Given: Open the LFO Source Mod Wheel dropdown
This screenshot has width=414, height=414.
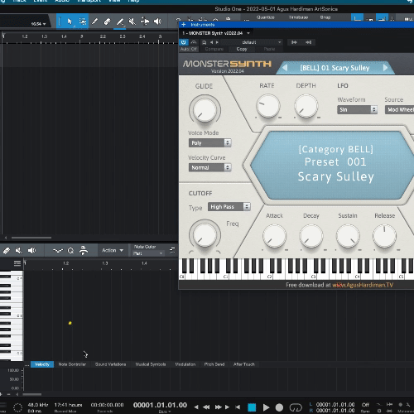Looking at the screenshot, I should [x=399, y=109].
